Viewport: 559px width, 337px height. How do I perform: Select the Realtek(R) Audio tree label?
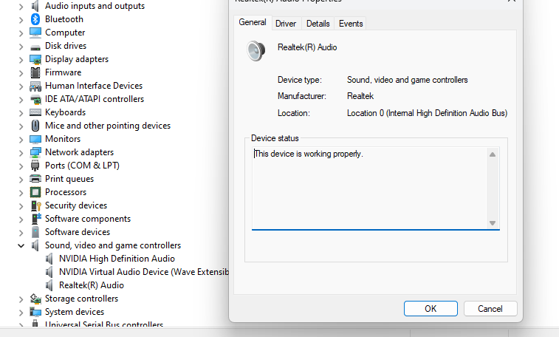pyautogui.click(x=92, y=285)
